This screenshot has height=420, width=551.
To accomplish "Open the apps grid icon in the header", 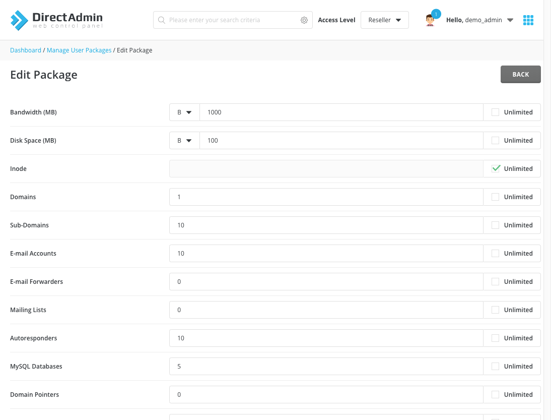I will click(x=528, y=20).
